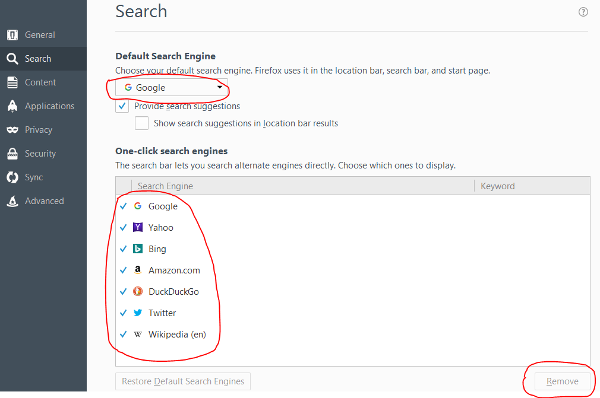
Task: Click the Bing logo icon
Action: click(x=138, y=249)
